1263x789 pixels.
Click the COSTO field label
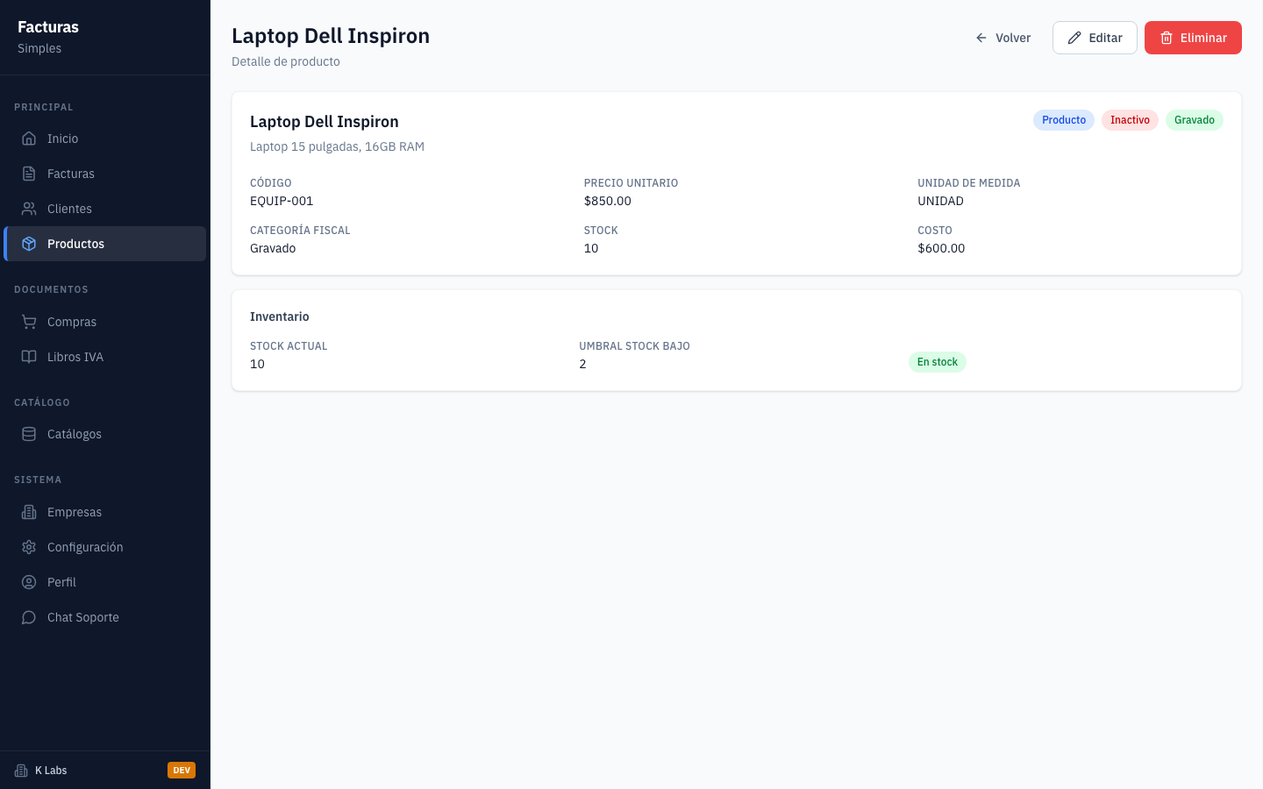tap(935, 231)
